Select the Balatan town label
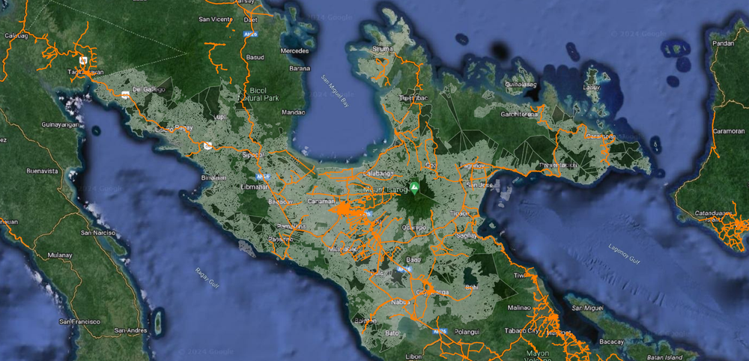The width and height of the screenshot is (749, 361). pos(365,321)
